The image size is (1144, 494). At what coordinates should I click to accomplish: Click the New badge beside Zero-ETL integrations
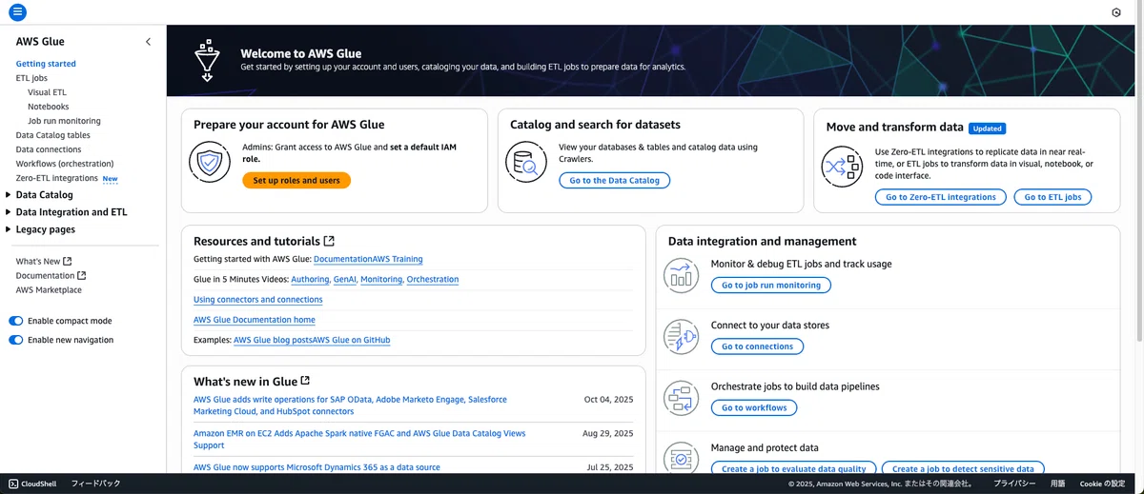point(111,178)
